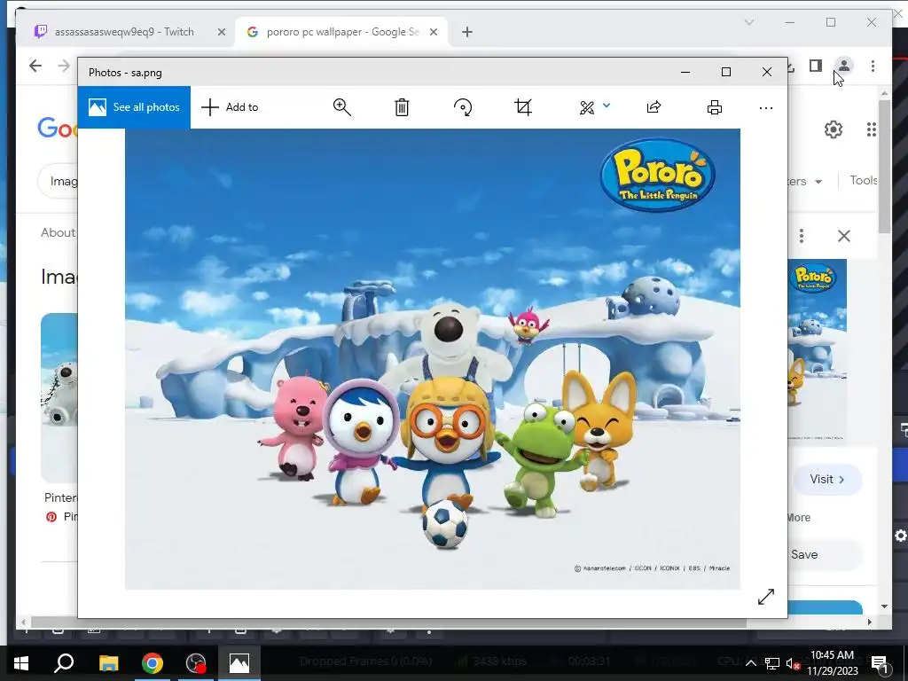Click the Visit button

(x=827, y=480)
